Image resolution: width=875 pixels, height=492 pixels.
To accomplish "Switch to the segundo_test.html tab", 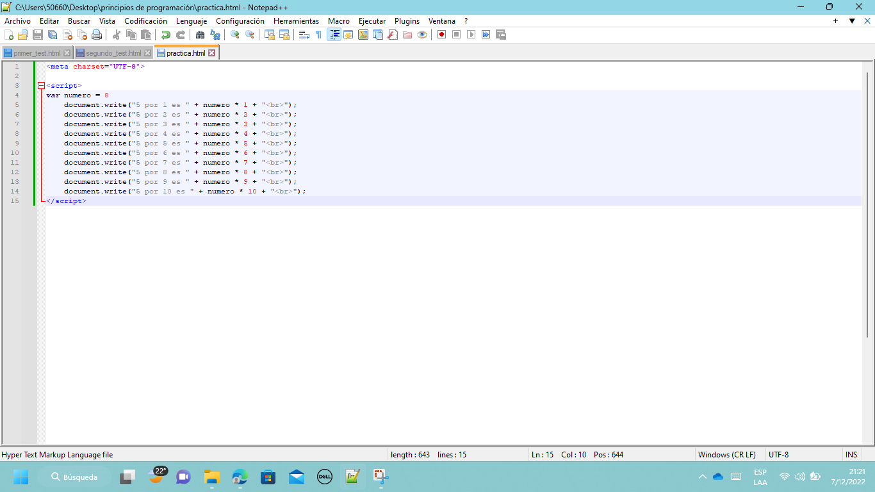I will point(113,53).
